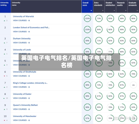Open University of Leeds link
The image size is (139, 124).
pos(22,50)
